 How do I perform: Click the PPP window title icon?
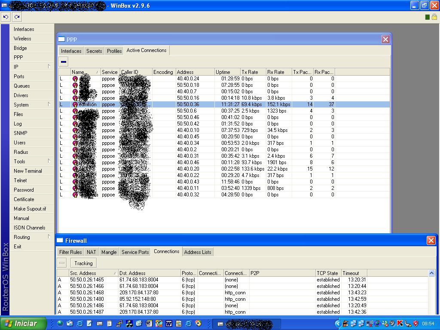click(61, 39)
